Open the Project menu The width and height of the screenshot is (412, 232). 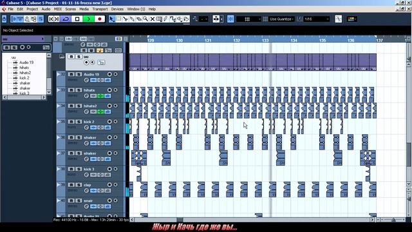[x=32, y=9]
